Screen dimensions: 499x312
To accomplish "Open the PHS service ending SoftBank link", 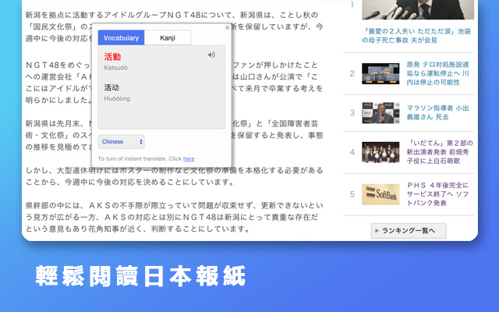I will [x=437, y=194].
